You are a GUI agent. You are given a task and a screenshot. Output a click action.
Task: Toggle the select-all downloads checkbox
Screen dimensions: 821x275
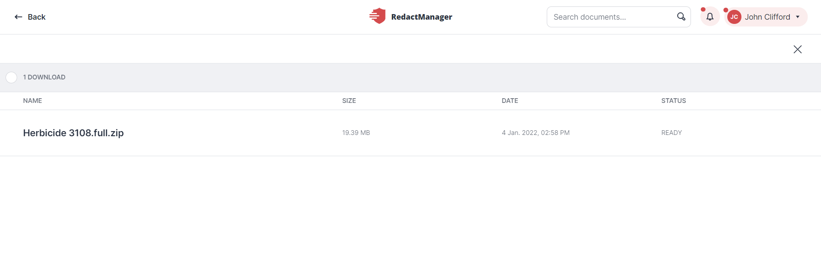(x=12, y=77)
